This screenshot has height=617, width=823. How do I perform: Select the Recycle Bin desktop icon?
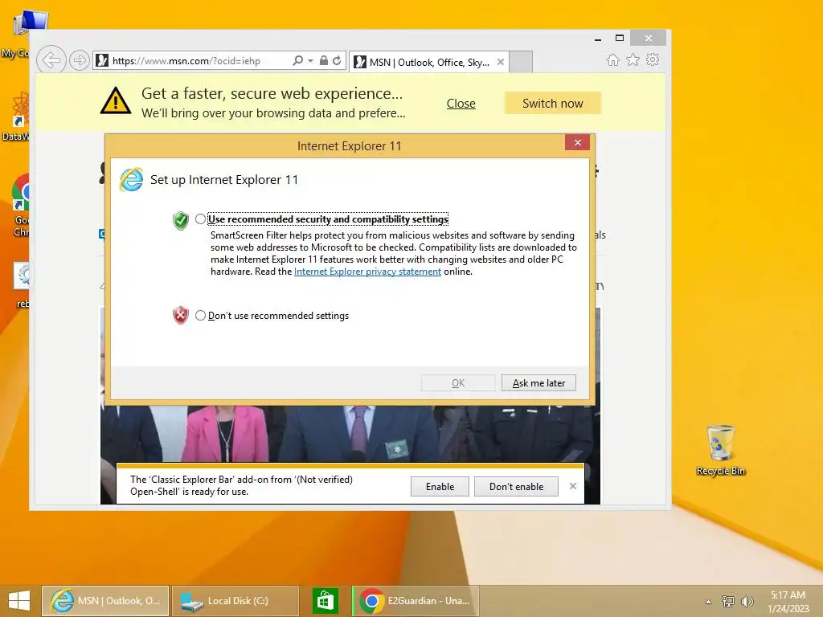pyautogui.click(x=721, y=450)
